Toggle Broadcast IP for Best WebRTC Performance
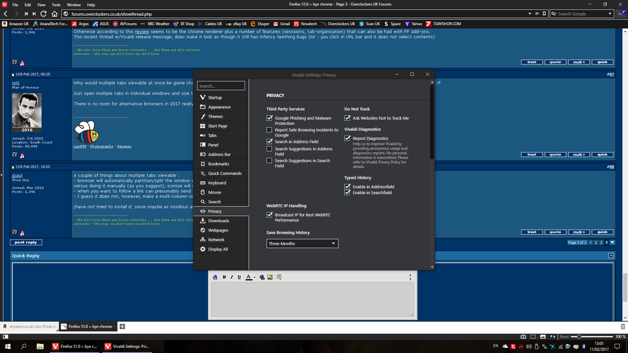The height and width of the screenshot is (353, 628). click(269, 215)
